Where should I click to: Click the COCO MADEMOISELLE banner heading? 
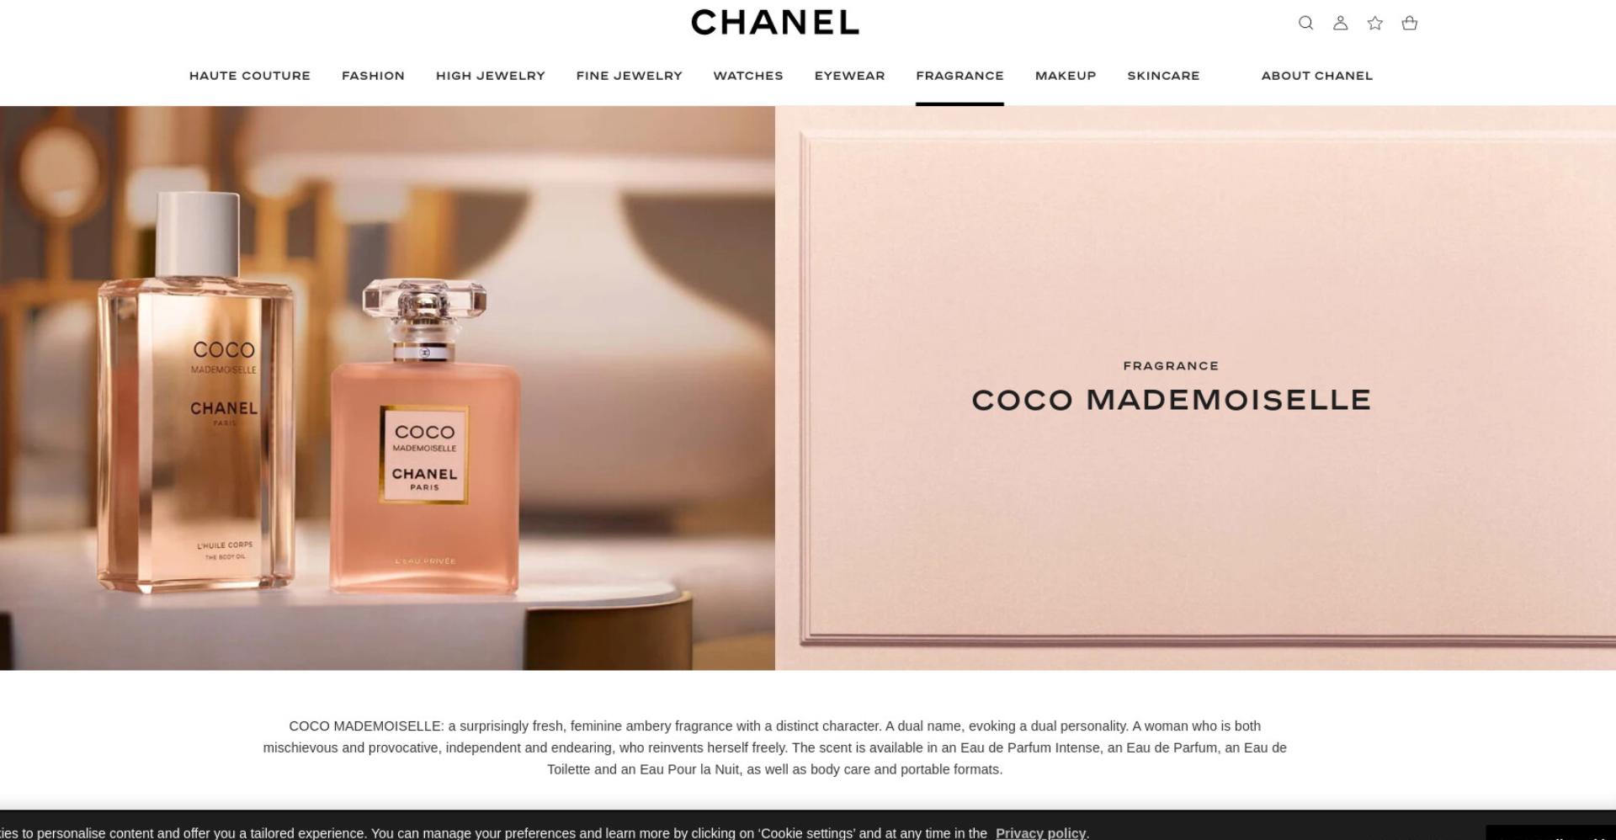pyautogui.click(x=1171, y=400)
